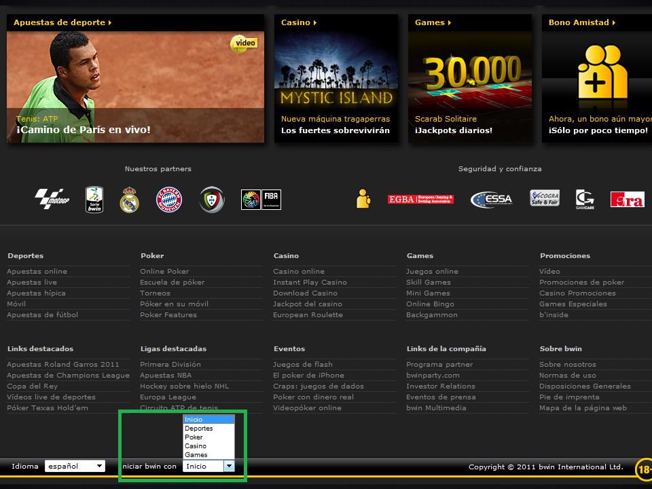
Task: Open the Apuestas Roland Garros 2011 link
Action: 62,364
